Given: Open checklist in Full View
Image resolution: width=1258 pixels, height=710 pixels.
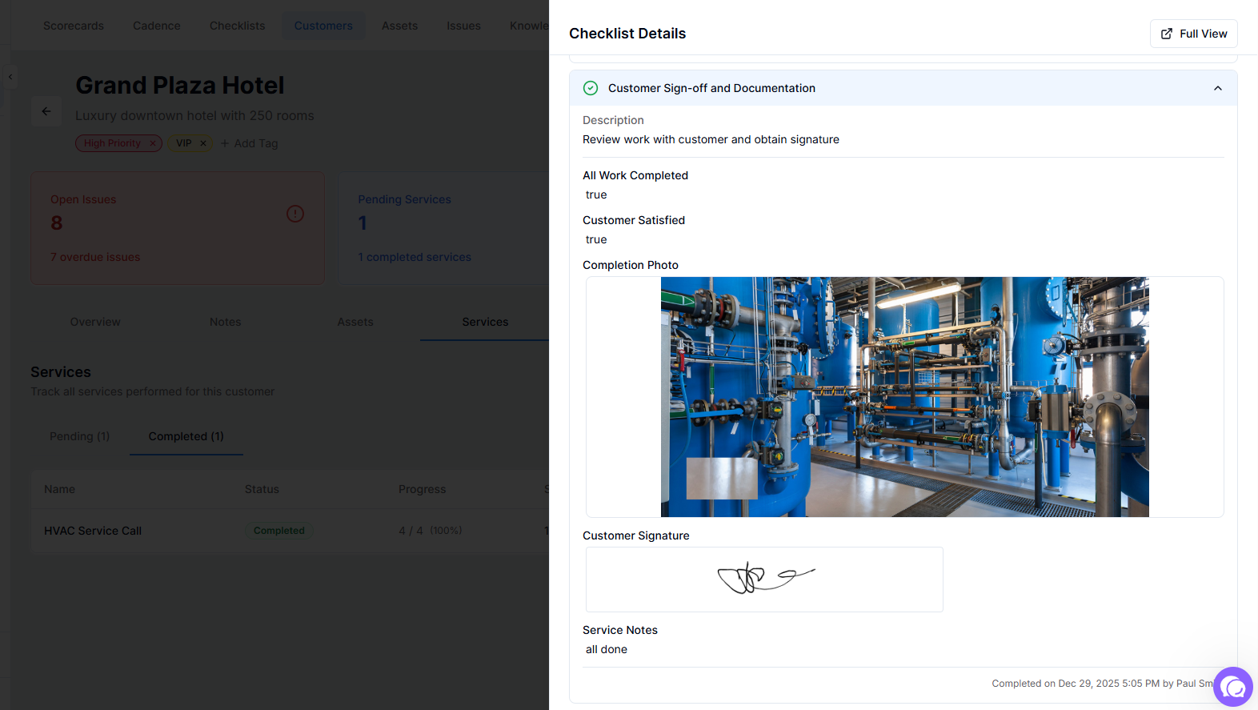Looking at the screenshot, I should tap(1193, 34).
